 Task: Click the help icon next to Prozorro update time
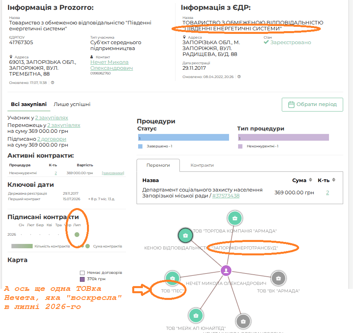click(x=52, y=82)
